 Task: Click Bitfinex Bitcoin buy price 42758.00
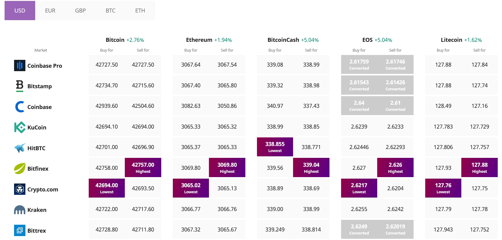coord(107,168)
